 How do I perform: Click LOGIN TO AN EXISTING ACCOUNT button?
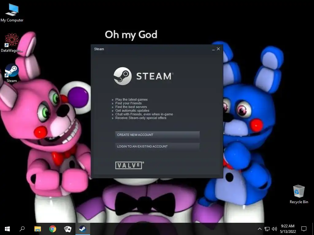tap(157, 146)
